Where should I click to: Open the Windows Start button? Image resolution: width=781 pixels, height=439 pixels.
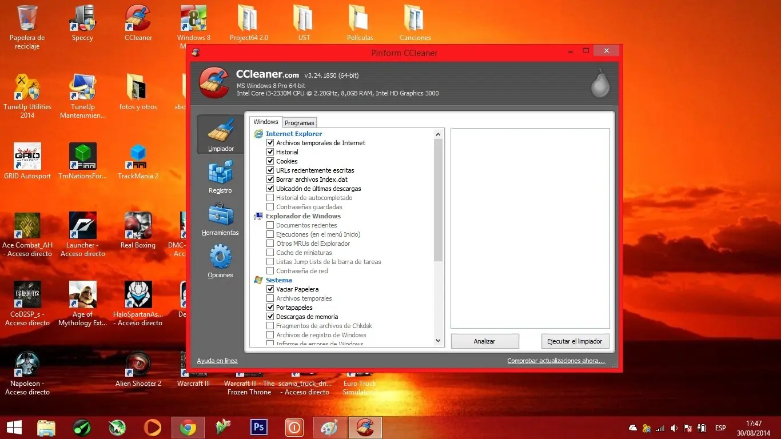pyautogui.click(x=14, y=427)
